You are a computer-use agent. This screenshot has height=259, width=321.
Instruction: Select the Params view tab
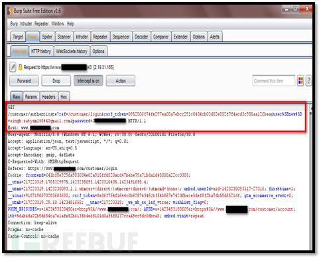pyautogui.click(x=31, y=97)
